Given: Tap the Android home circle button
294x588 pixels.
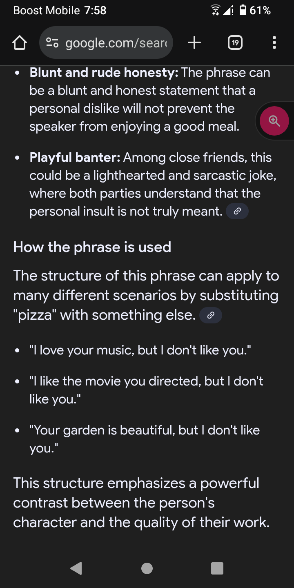Looking at the screenshot, I should pyautogui.click(x=147, y=568).
